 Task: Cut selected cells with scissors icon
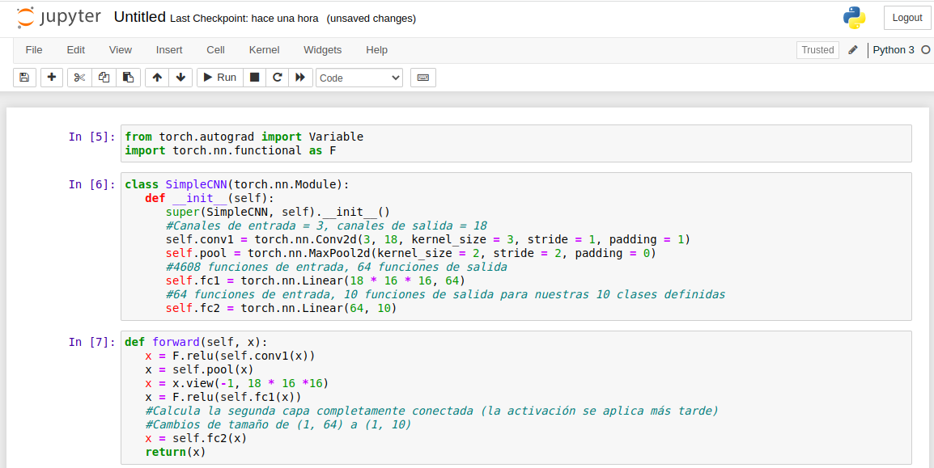point(79,78)
